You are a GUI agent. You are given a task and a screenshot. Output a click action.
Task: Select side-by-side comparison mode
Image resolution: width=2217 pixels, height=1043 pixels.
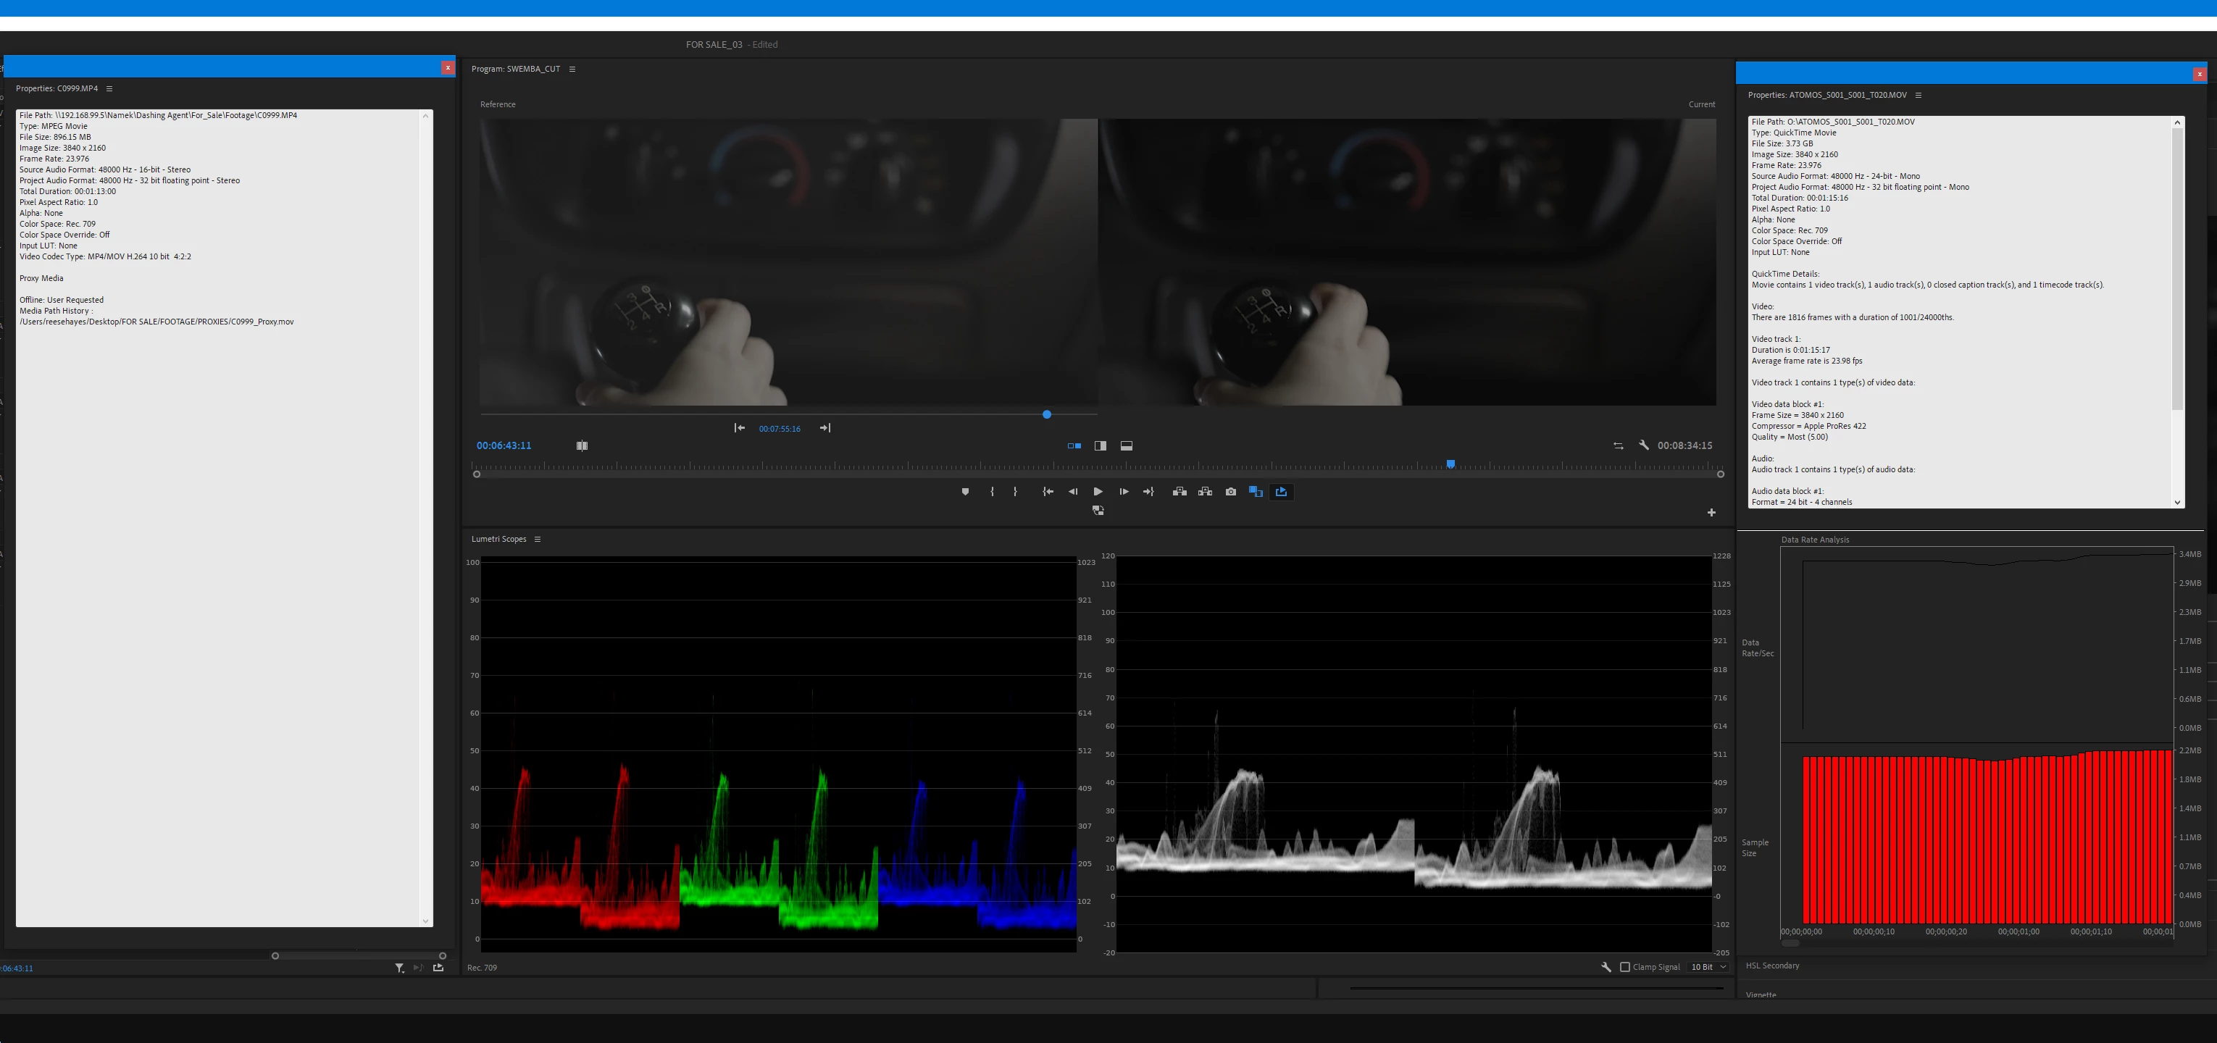point(1074,445)
